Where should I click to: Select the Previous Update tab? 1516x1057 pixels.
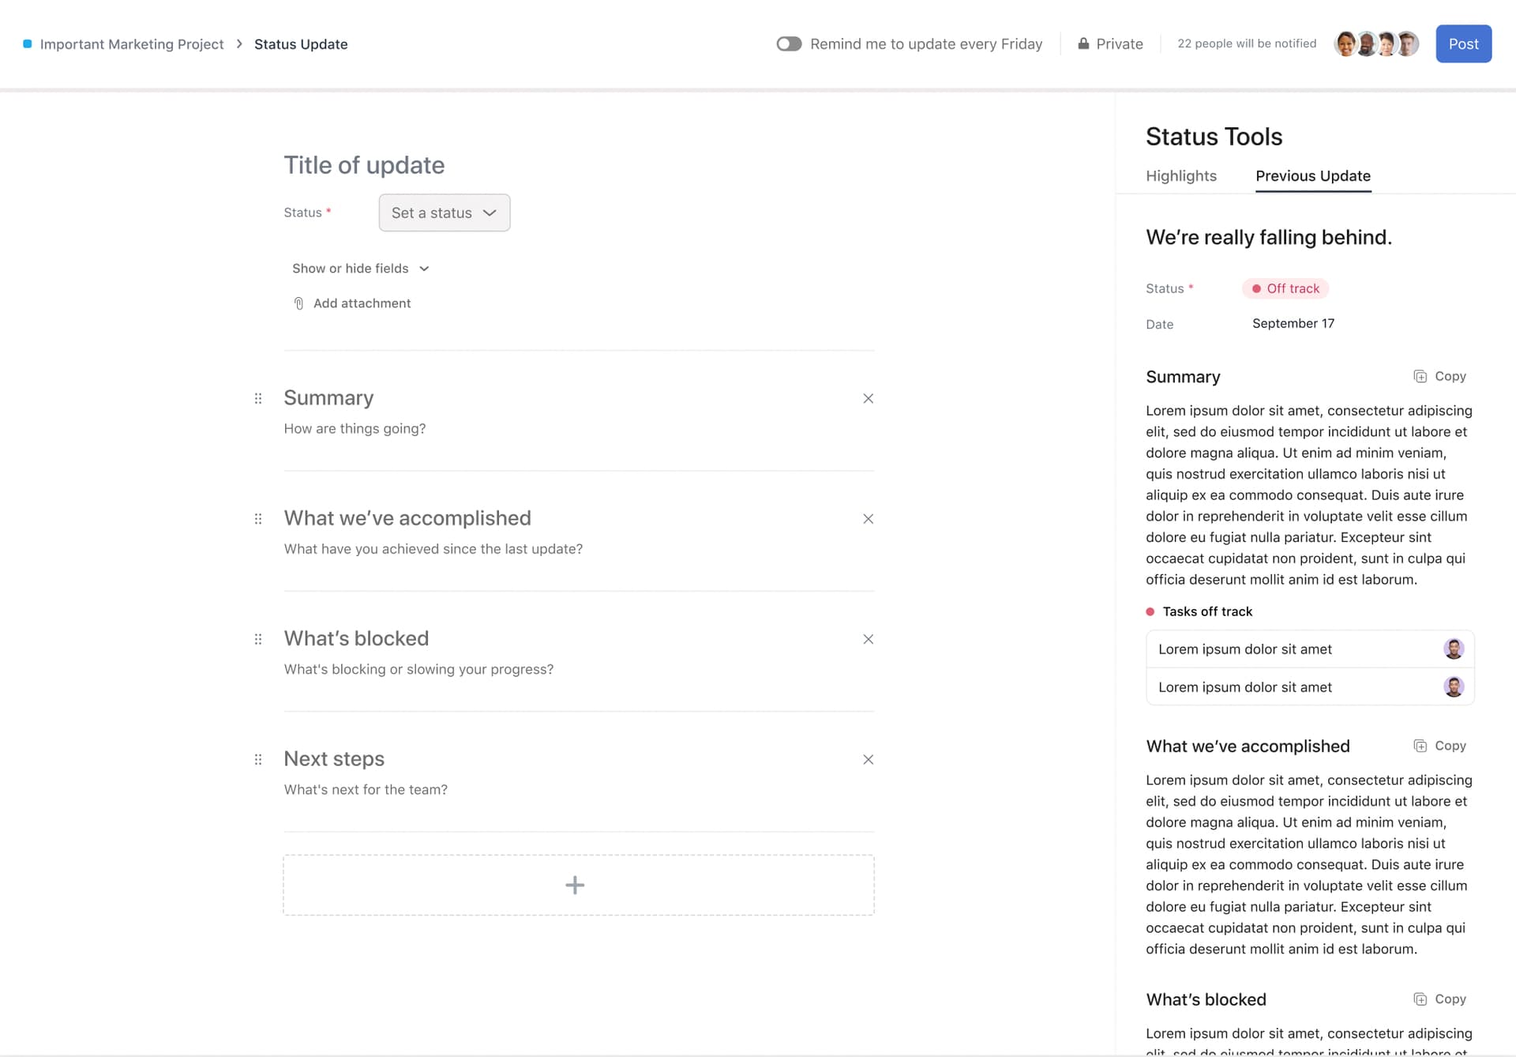(1312, 176)
